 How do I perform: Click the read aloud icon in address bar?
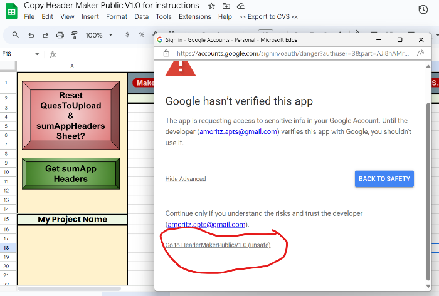tap(420, 53)
